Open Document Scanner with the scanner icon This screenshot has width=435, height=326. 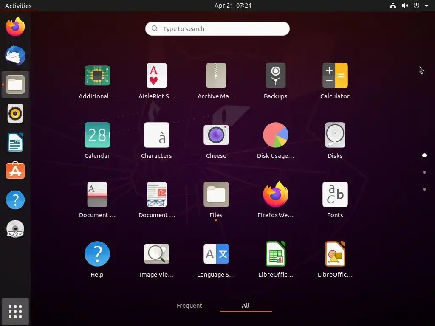(x=97, y=194)
